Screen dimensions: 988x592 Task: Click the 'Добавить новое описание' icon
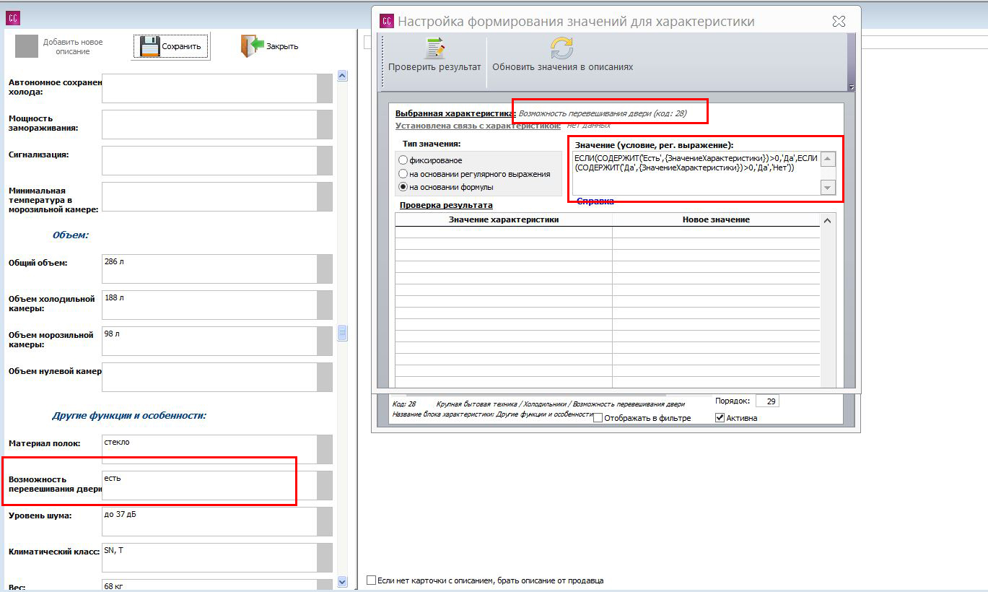tap(27, 46)
